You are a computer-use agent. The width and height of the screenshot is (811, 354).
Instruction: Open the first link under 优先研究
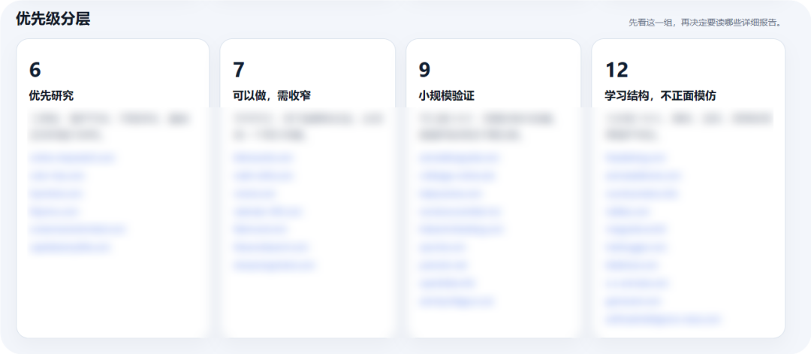(72, 157)
